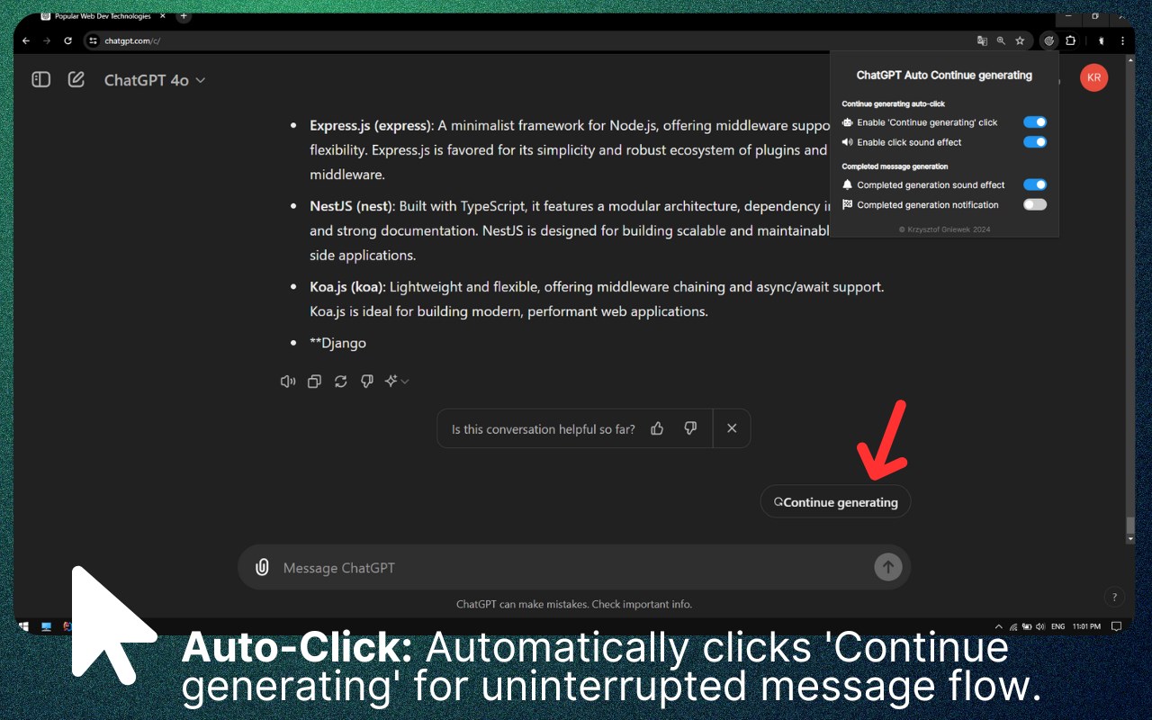This screenshot has width=1152, height=720.
Task: Click the taskbar volume icon
Action: pyautogui.click(x=1040, y=626)
